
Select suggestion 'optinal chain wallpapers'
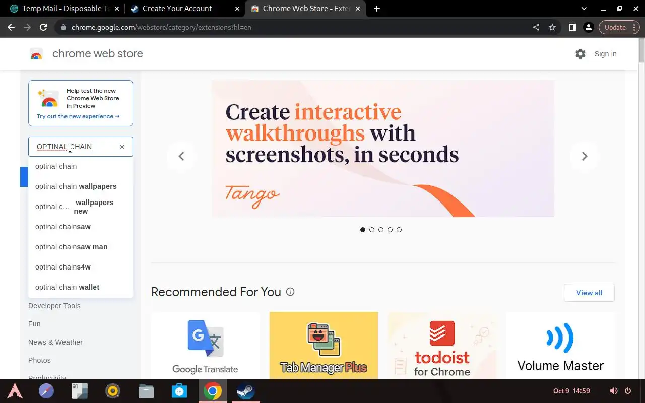(81, 186)
